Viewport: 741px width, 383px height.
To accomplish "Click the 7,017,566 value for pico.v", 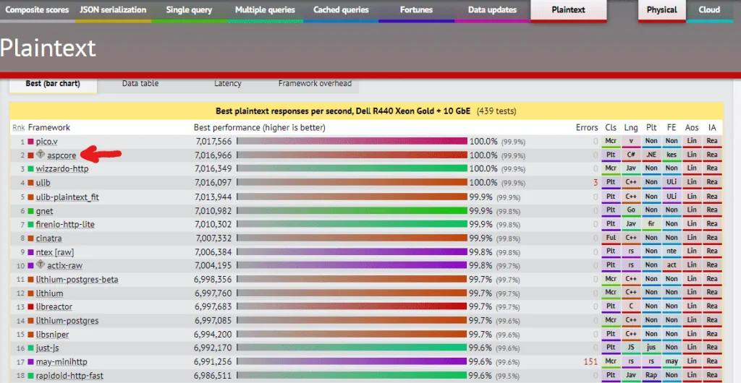I will (213, 142).
